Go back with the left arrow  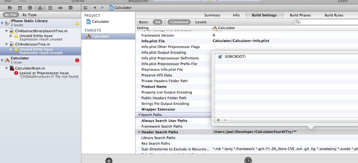click(x=95, y=8)
